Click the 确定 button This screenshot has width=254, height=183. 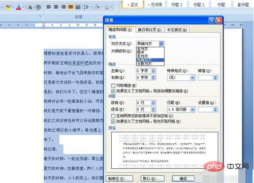click(183, 178)
